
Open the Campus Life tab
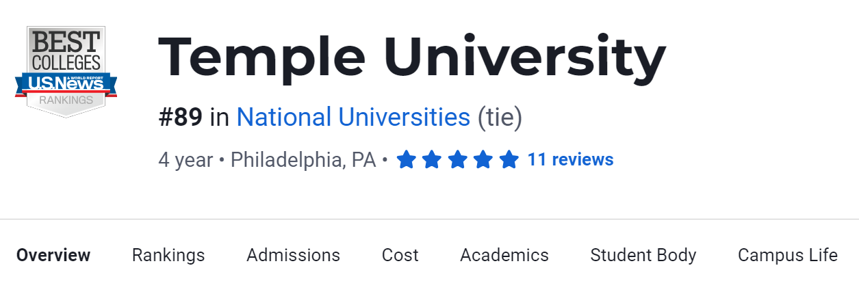787,256
